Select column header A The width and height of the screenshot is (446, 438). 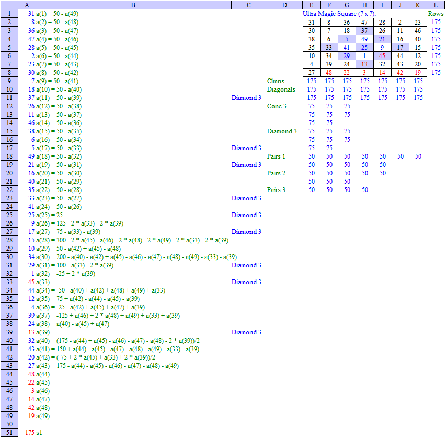click(x=27, y=5)
